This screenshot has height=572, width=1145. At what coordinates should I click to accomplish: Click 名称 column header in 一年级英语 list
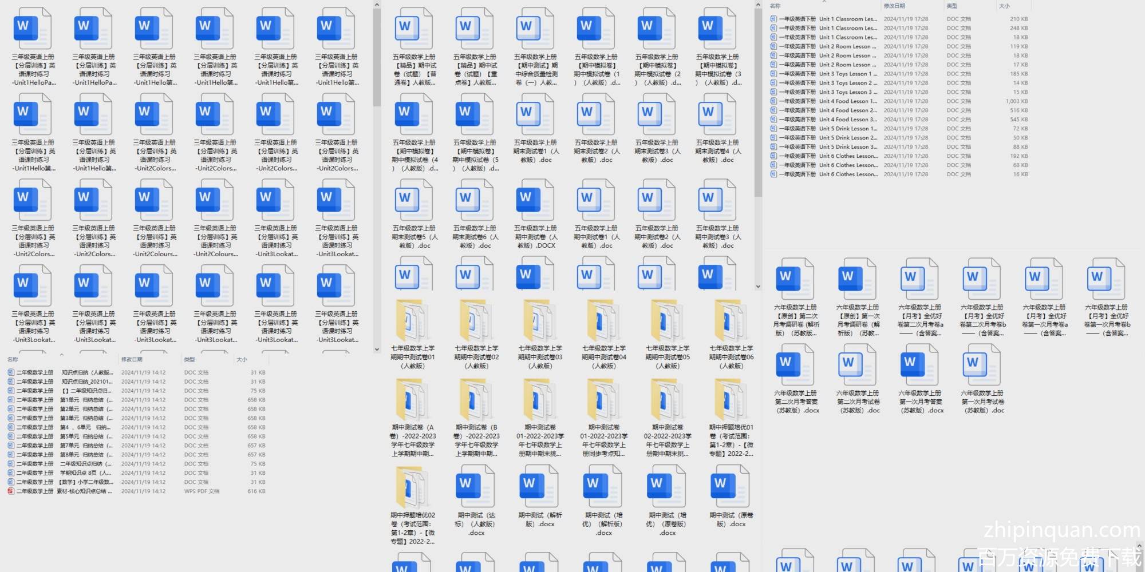[775, 6]
